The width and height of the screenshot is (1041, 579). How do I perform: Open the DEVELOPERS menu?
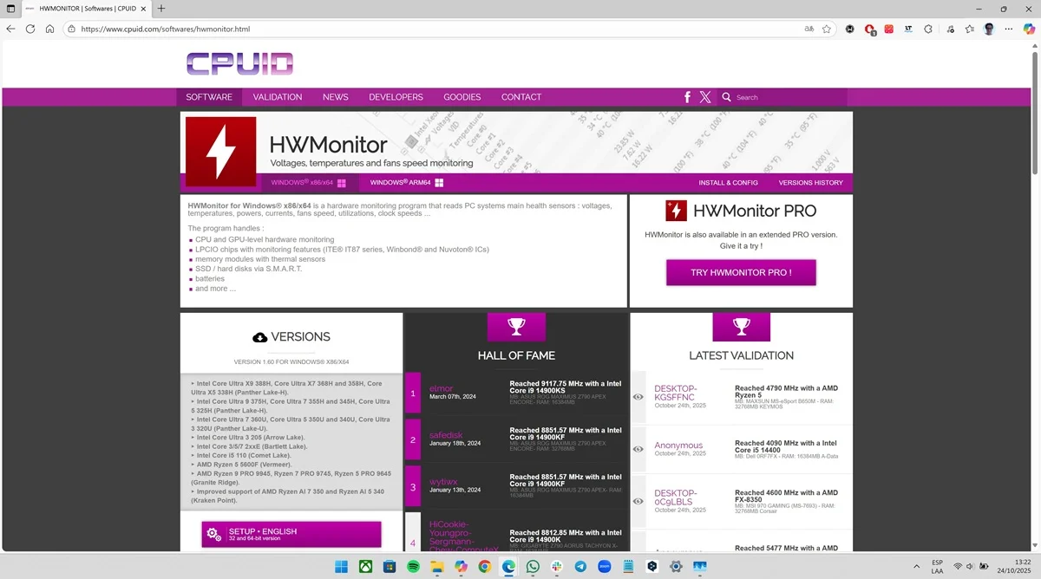pyautogui.click(x=396, y=97)
